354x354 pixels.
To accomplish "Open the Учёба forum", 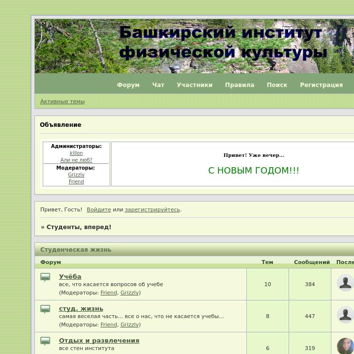I will [70, 276].
